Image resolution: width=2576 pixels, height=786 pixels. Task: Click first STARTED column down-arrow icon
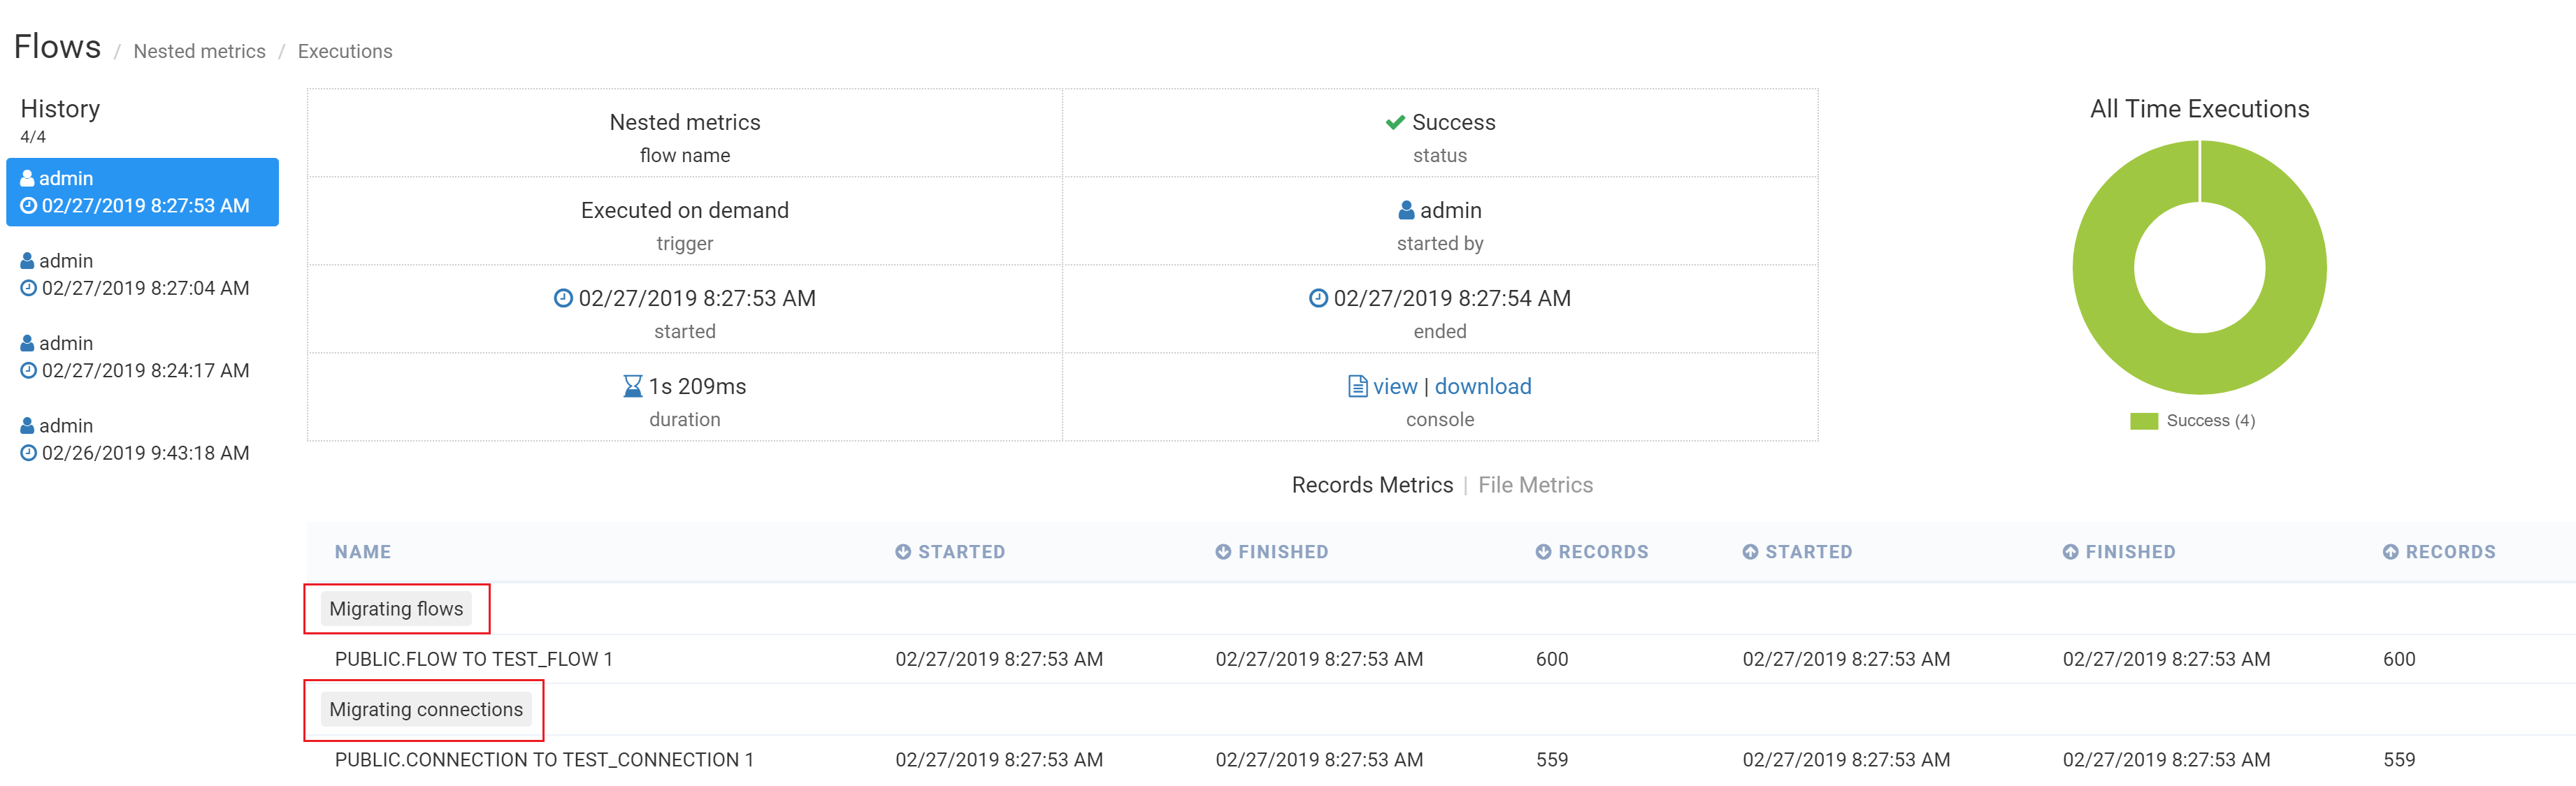point(903,552)
